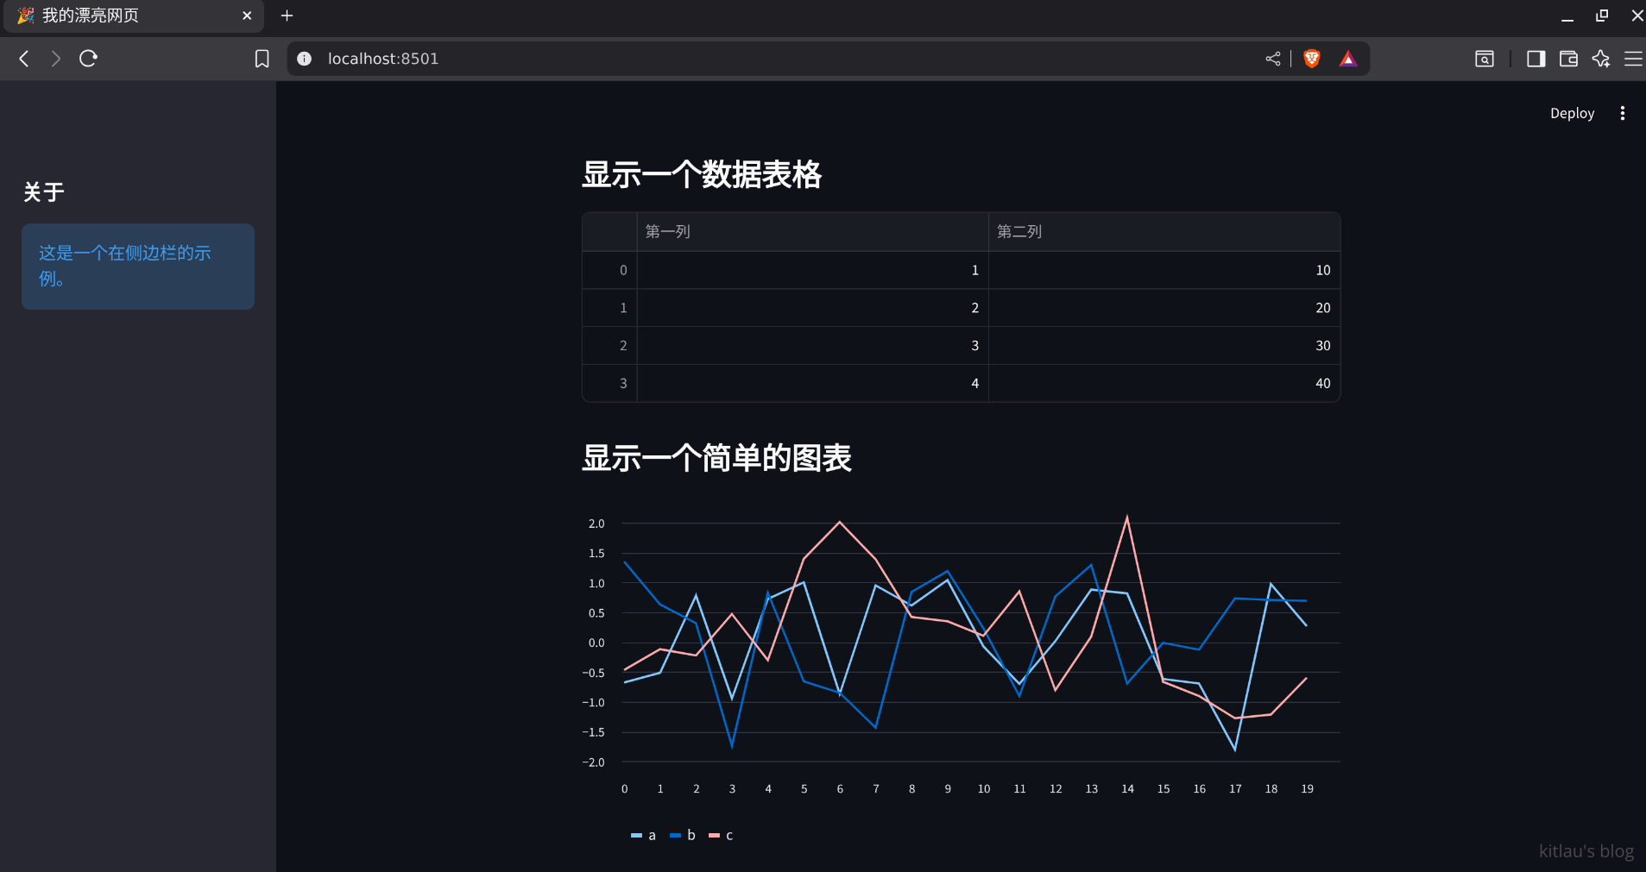Sort table by 第一列 column header
Image resolution: width=1646 pixels, height=872 pixels.
point(811,231)
